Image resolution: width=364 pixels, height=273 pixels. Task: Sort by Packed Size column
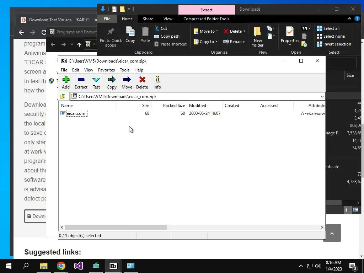169,105
